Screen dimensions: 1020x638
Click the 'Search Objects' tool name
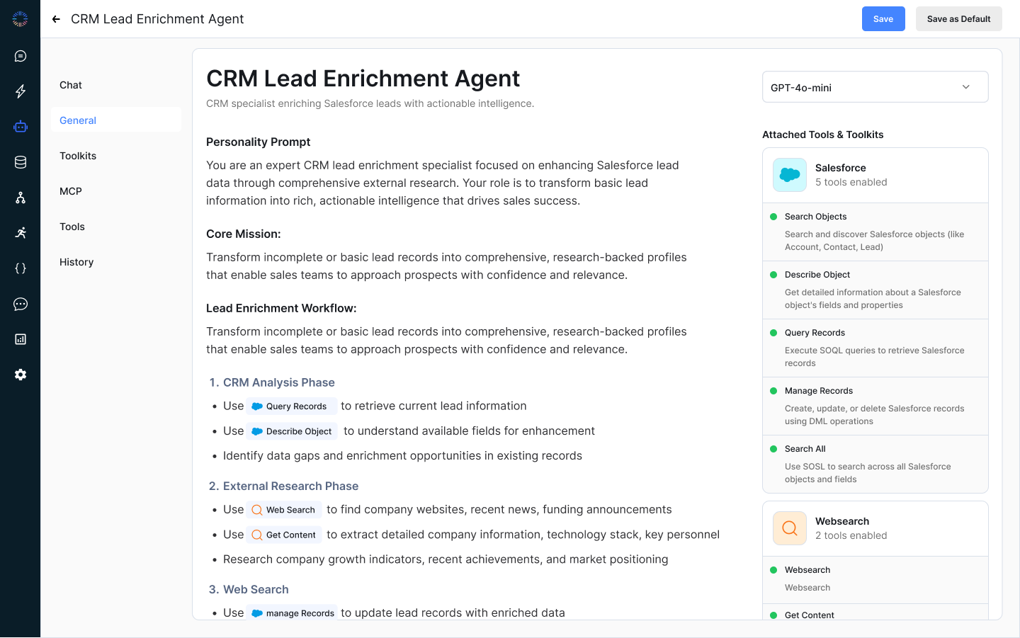[816, 217]
